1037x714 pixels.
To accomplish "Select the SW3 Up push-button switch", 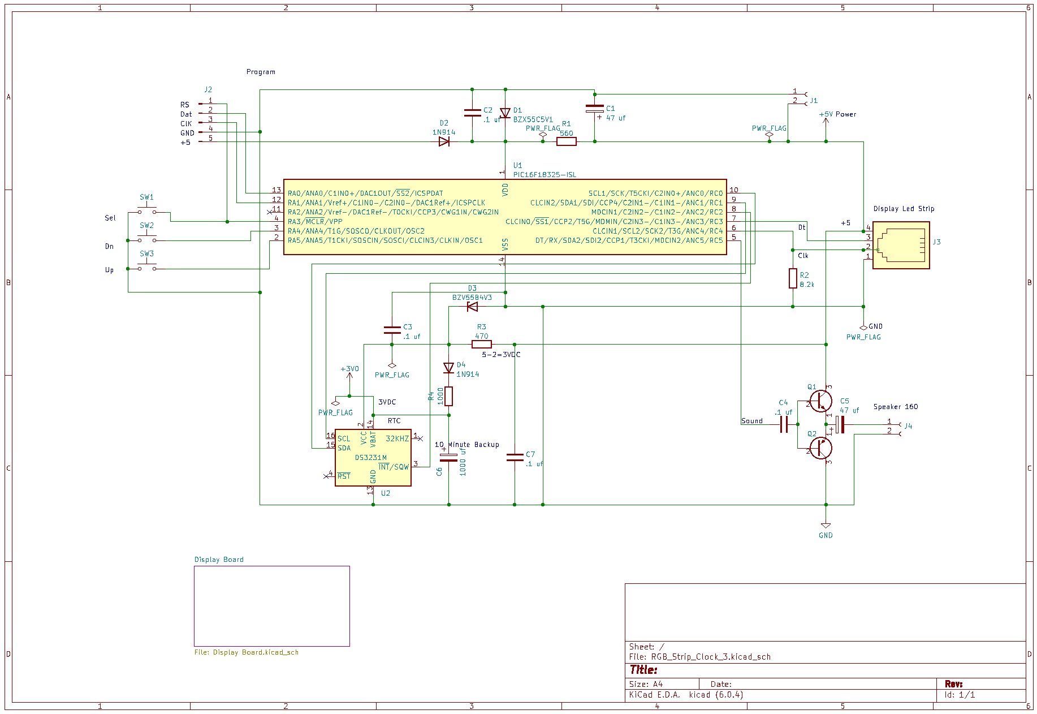I will (x=147, y=269).
